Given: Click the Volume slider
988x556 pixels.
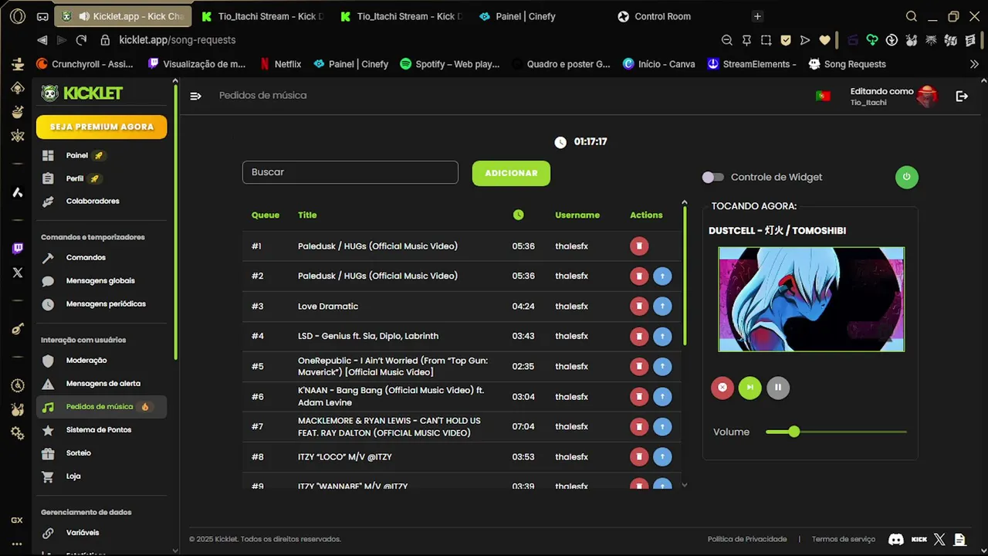Looking at the screenshot, I should click(836, 432).
